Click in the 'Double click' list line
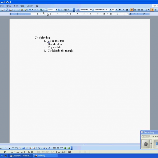Screen dimensions: 158x158 pos(55,44)
